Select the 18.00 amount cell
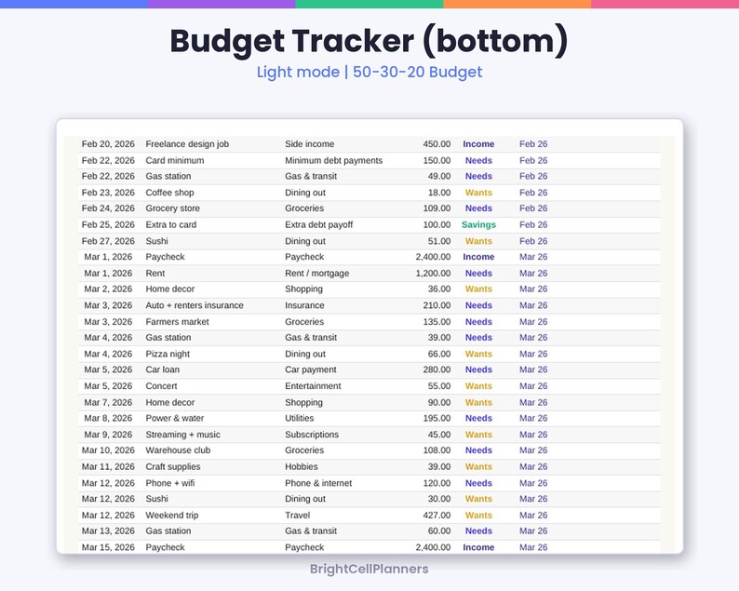The height and width of the screenshot is (591, 739). pyautogui.click(x=439, y=193)
